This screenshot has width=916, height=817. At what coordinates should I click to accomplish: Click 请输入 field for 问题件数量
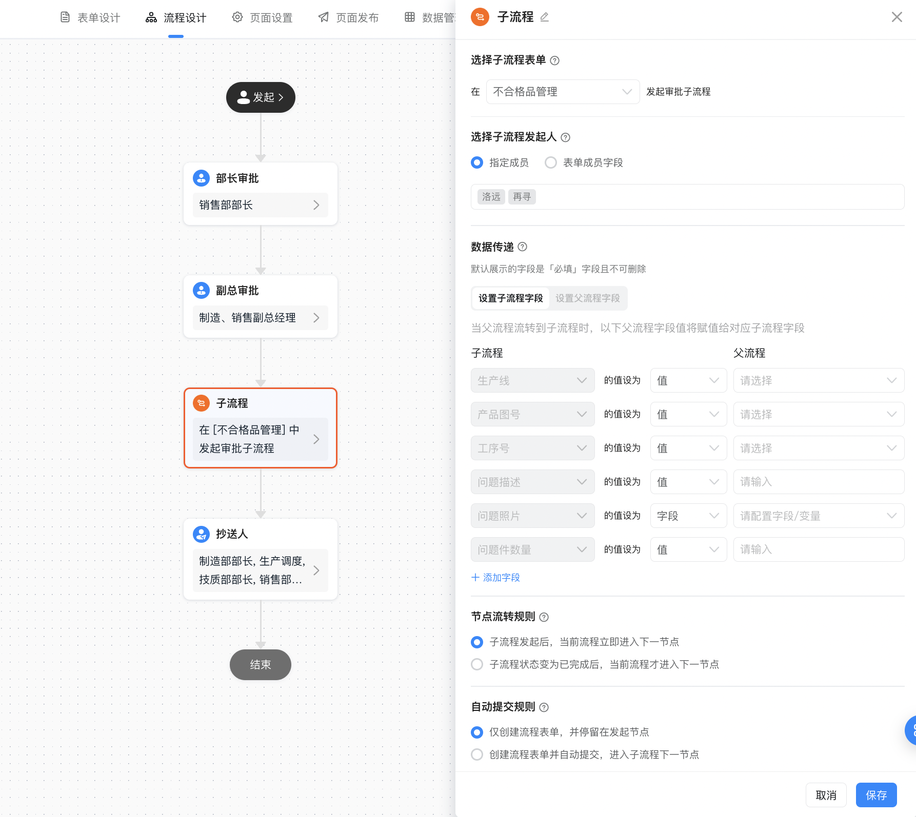pos(819,549)
